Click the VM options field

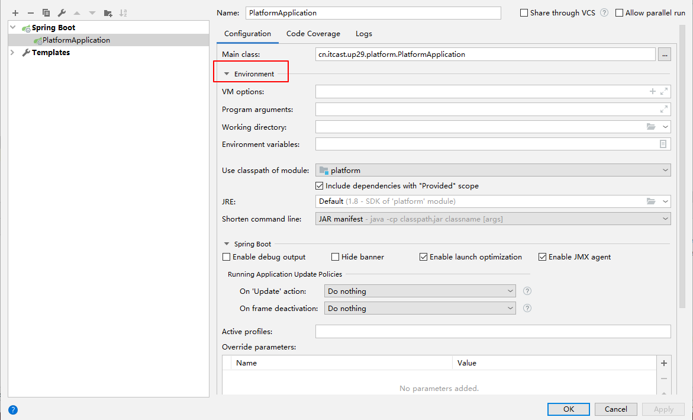pos(493,91)
